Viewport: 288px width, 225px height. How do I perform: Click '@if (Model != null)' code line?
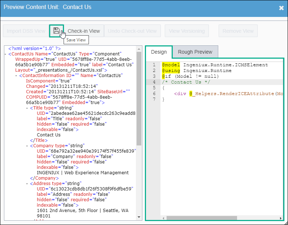[190, 76]
